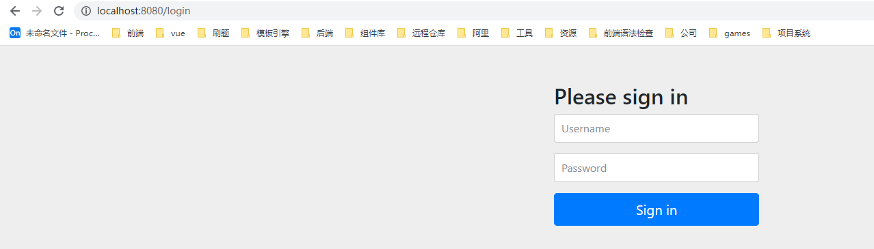Viewport: 874px width, 249px height.
Task: Open the 项目系统 bookmark folder
Action: click(786, 33)
